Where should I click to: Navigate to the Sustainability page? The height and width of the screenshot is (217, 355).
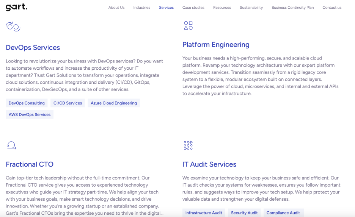tap(251, 8)
